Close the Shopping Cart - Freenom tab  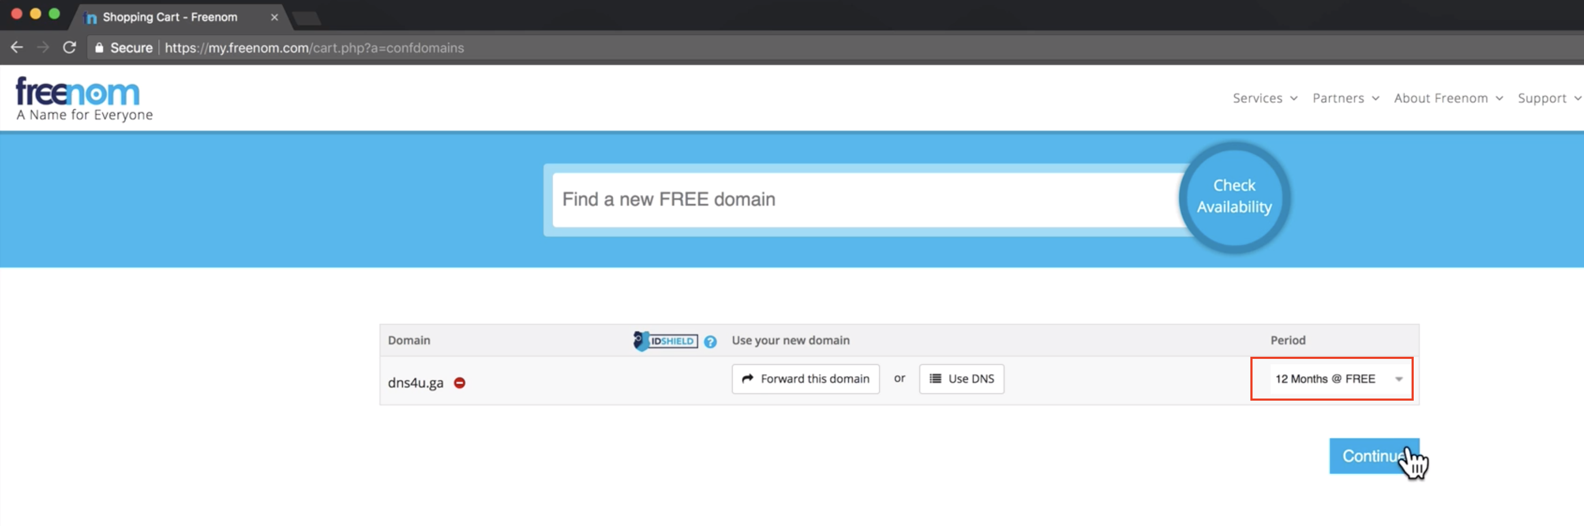pos(274,17)
